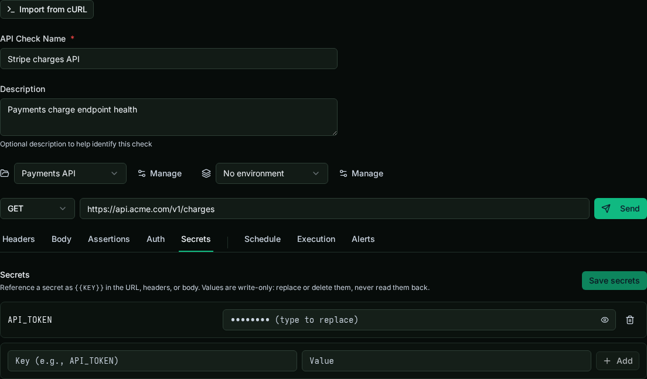Image resolution: width=647 pixels, height=379 pixels.
Task: Open the Payments API folder dropdown
Action: tap(70, 173)
